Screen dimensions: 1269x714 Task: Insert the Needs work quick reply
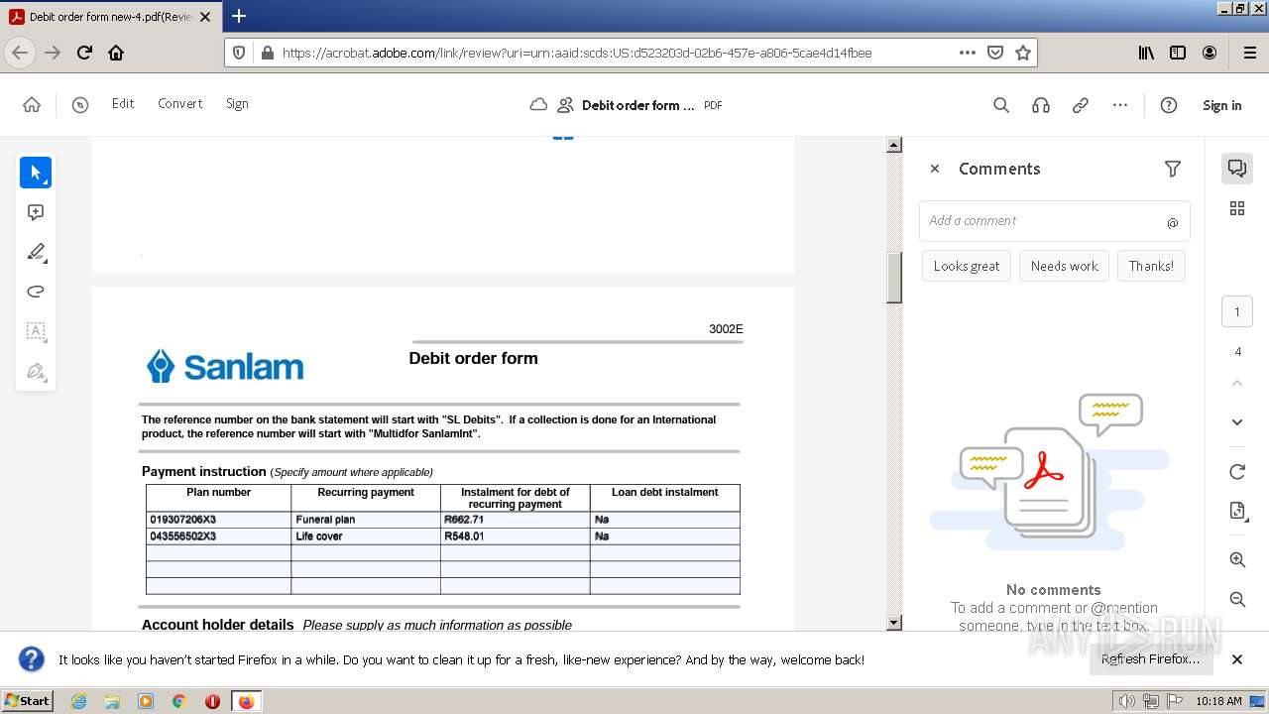click(x=1065, y=266)
